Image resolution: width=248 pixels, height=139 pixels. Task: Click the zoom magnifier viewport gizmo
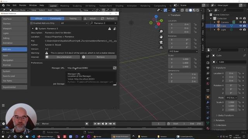pos(161,32)
